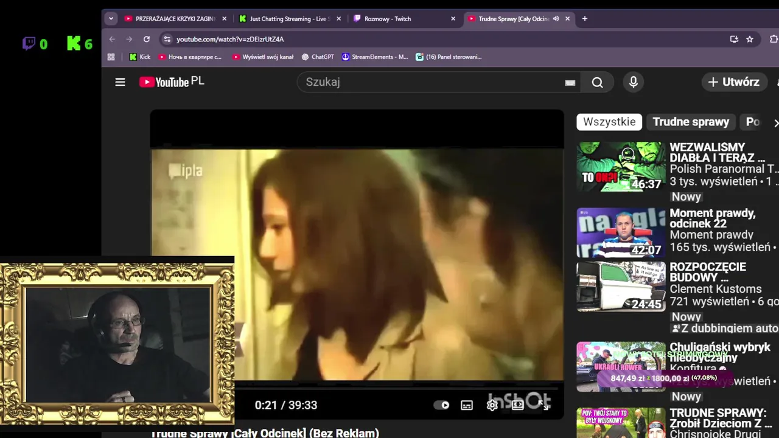The height and width of the screenshot is (438, 779).
Task: Open TRUDNE SPRAWY: Zrobił Dzieciom thumbnail
Action: coord(621,423)
